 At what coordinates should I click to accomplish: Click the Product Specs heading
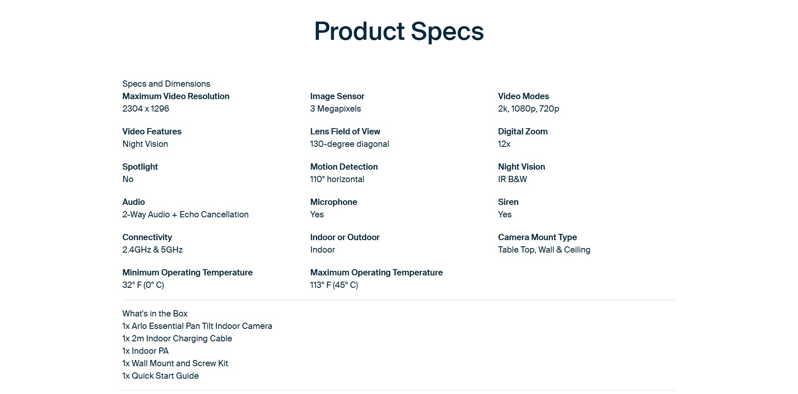(399, 32)
